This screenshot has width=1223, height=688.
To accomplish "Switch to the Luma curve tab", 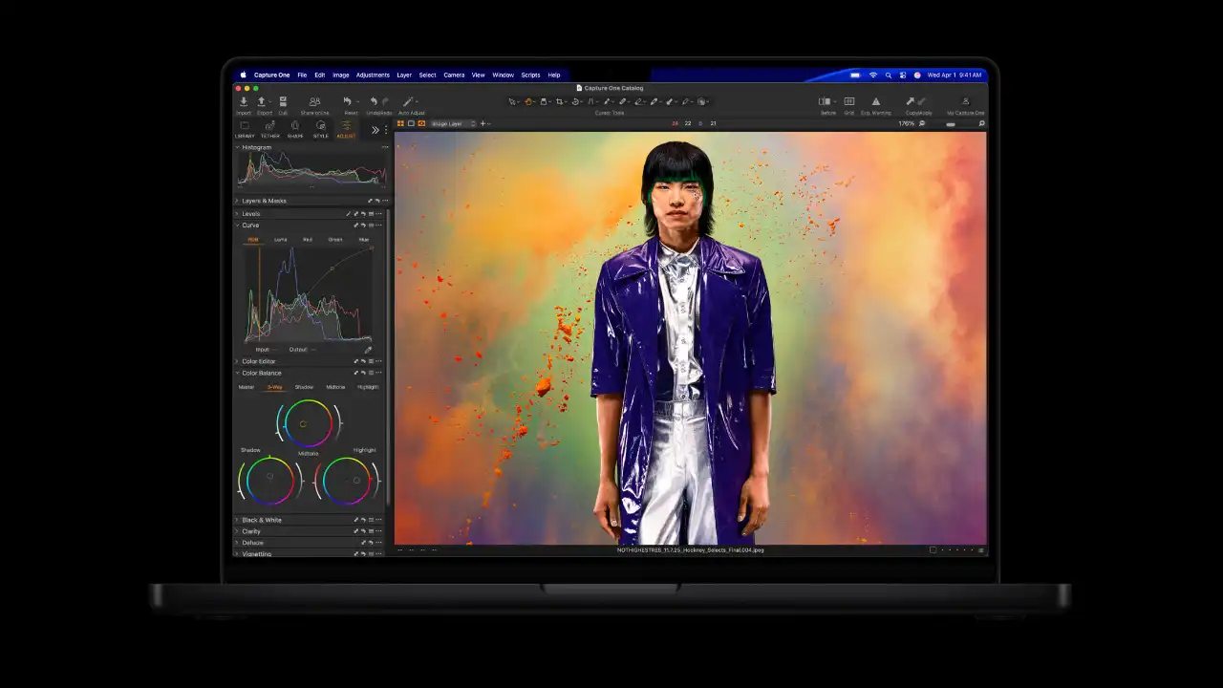I will (281, 240).
